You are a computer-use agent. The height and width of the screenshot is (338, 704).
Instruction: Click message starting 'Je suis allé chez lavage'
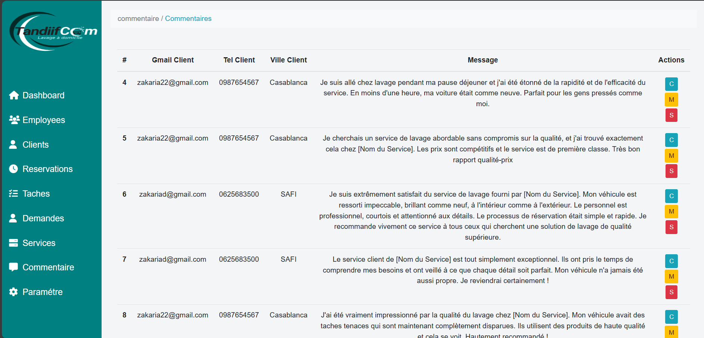tap(483, 93)
